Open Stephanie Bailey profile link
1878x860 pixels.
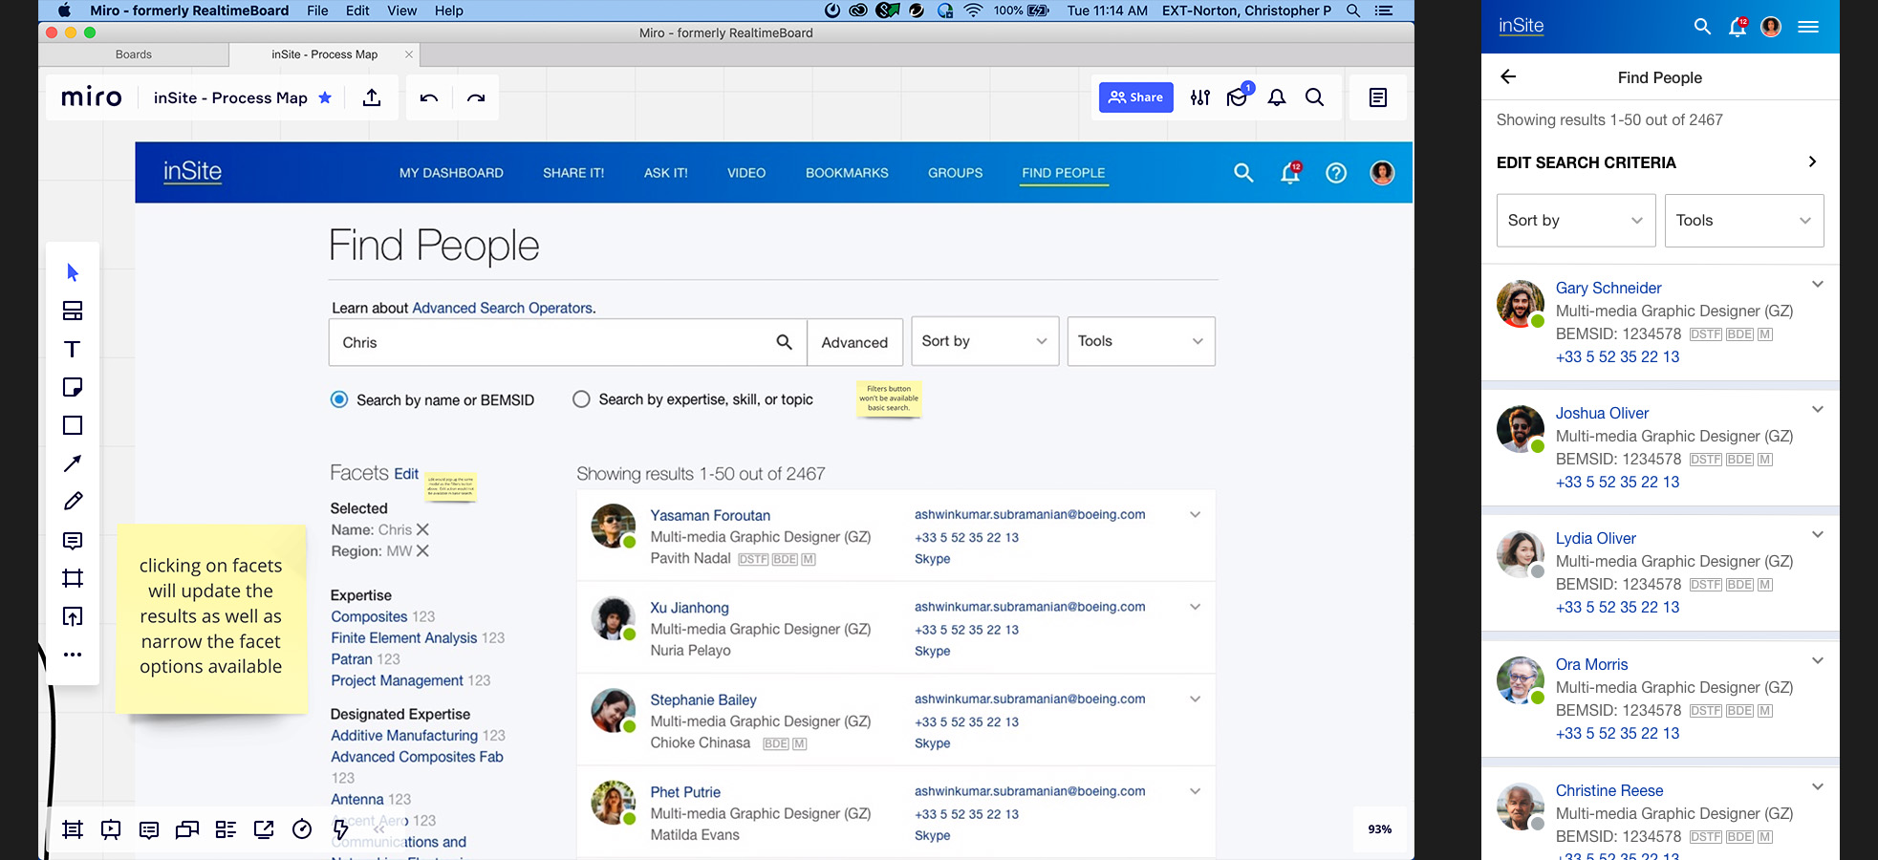[x=703, y=700]
